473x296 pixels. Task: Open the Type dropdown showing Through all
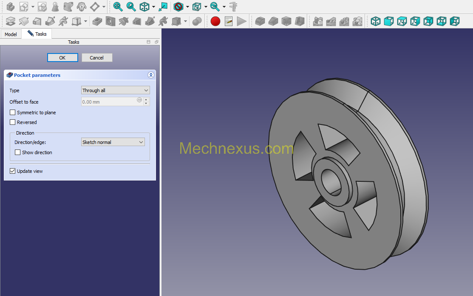point(116,90)
